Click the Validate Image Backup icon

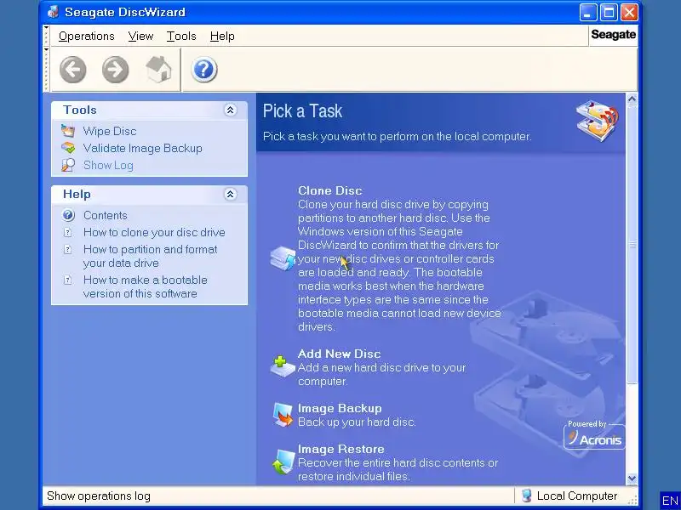coord(68,148)
